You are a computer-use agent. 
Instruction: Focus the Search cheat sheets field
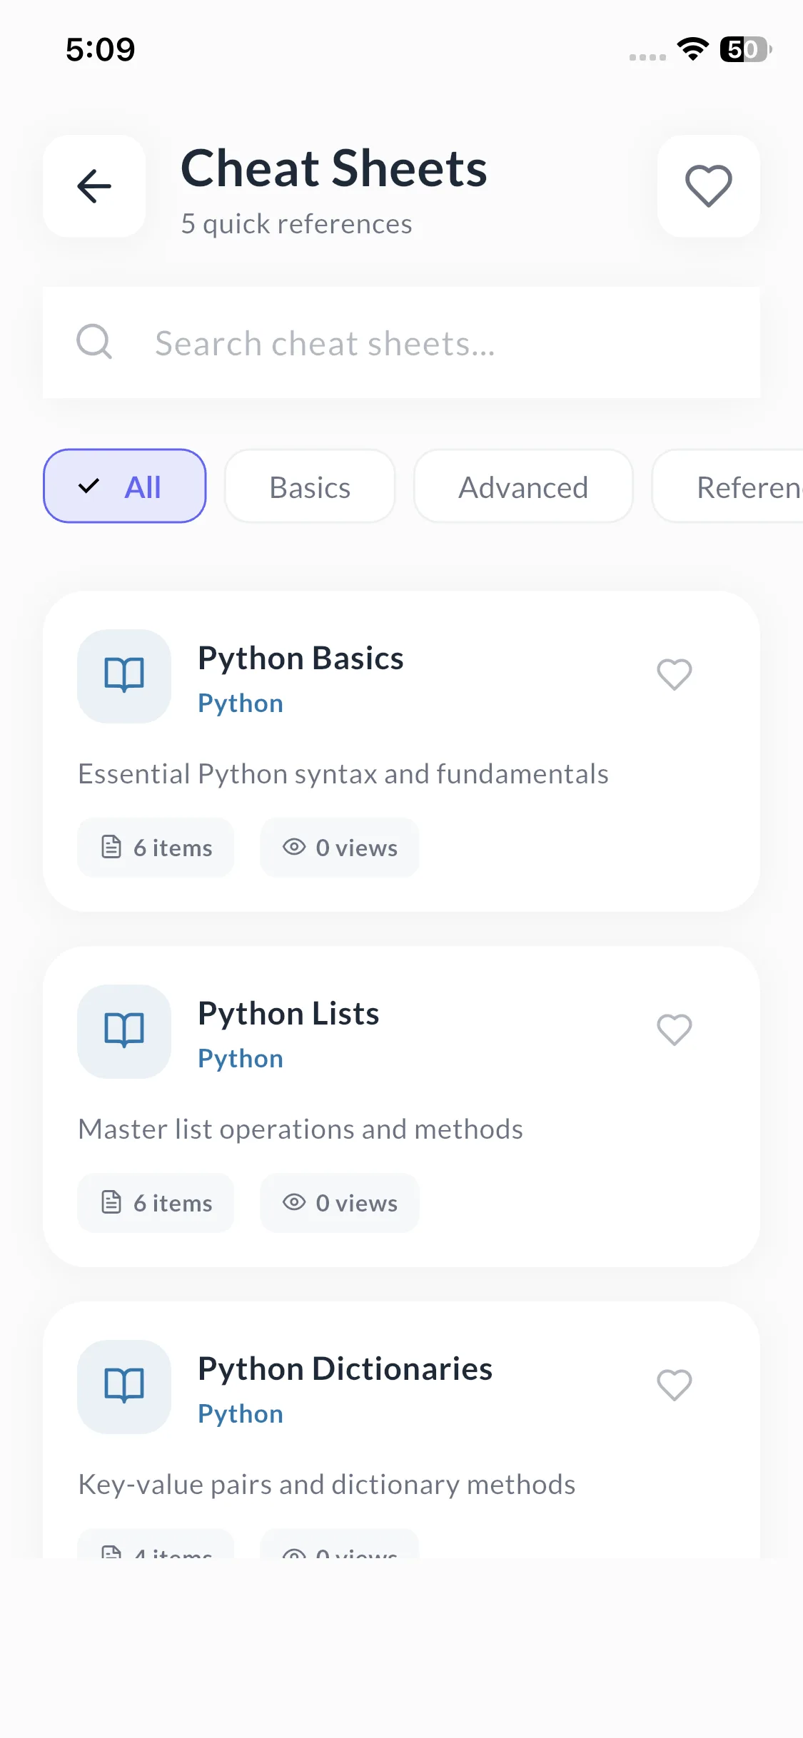tap(428, 343)
